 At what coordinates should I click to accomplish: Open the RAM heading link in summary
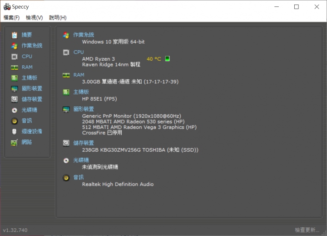[79, 75]
